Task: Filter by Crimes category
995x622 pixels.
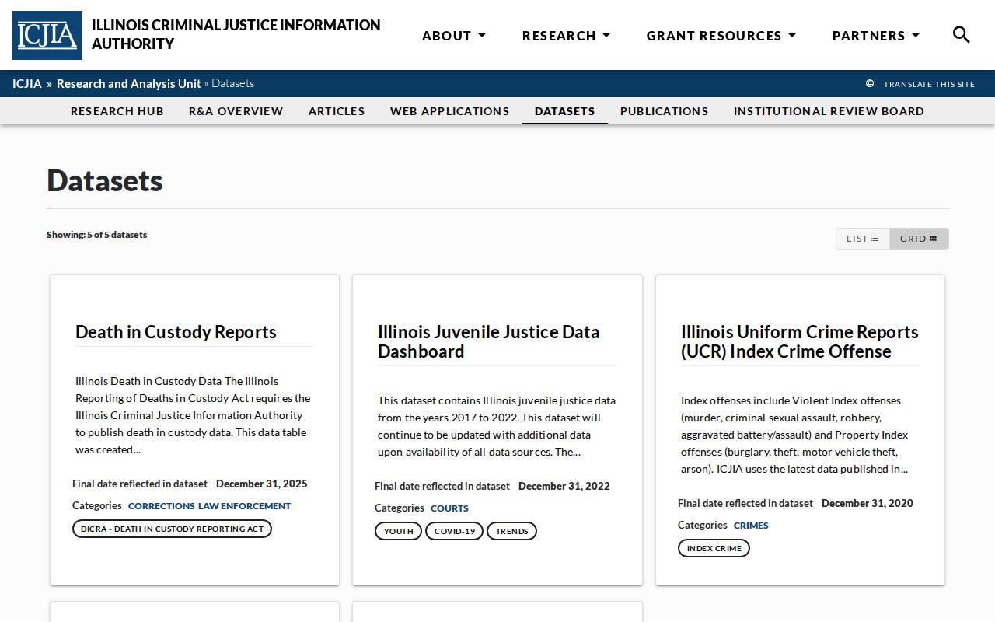Action: pos(751,526)
